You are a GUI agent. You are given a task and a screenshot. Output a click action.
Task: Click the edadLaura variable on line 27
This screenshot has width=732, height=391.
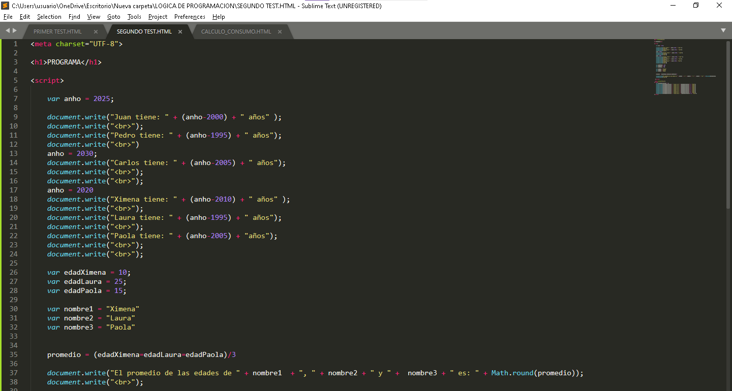click(x=83, y=281)
